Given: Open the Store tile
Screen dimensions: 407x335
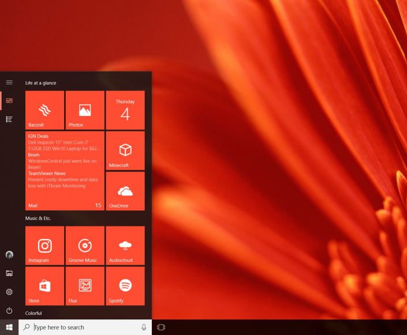Looking at the screenshot, I should pyautogui.click(x=44, y=286).
